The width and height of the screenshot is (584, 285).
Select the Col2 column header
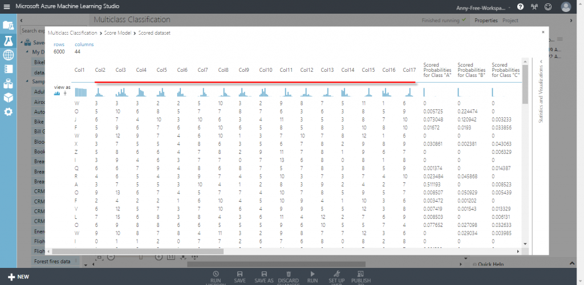100,70
